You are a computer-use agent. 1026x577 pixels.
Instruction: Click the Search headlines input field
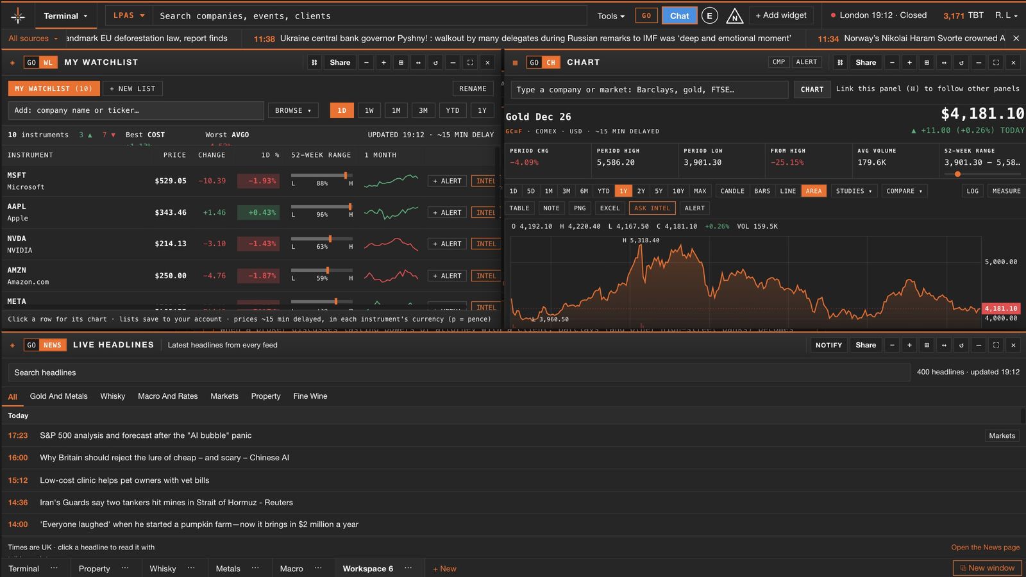tap(458, 372)
